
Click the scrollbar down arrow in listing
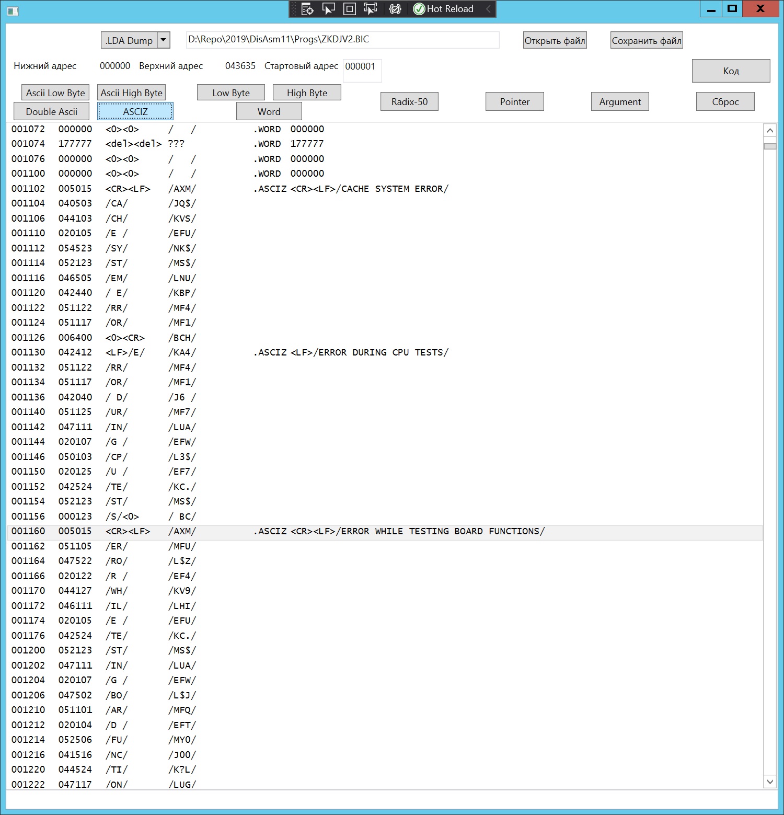point(769,782)
